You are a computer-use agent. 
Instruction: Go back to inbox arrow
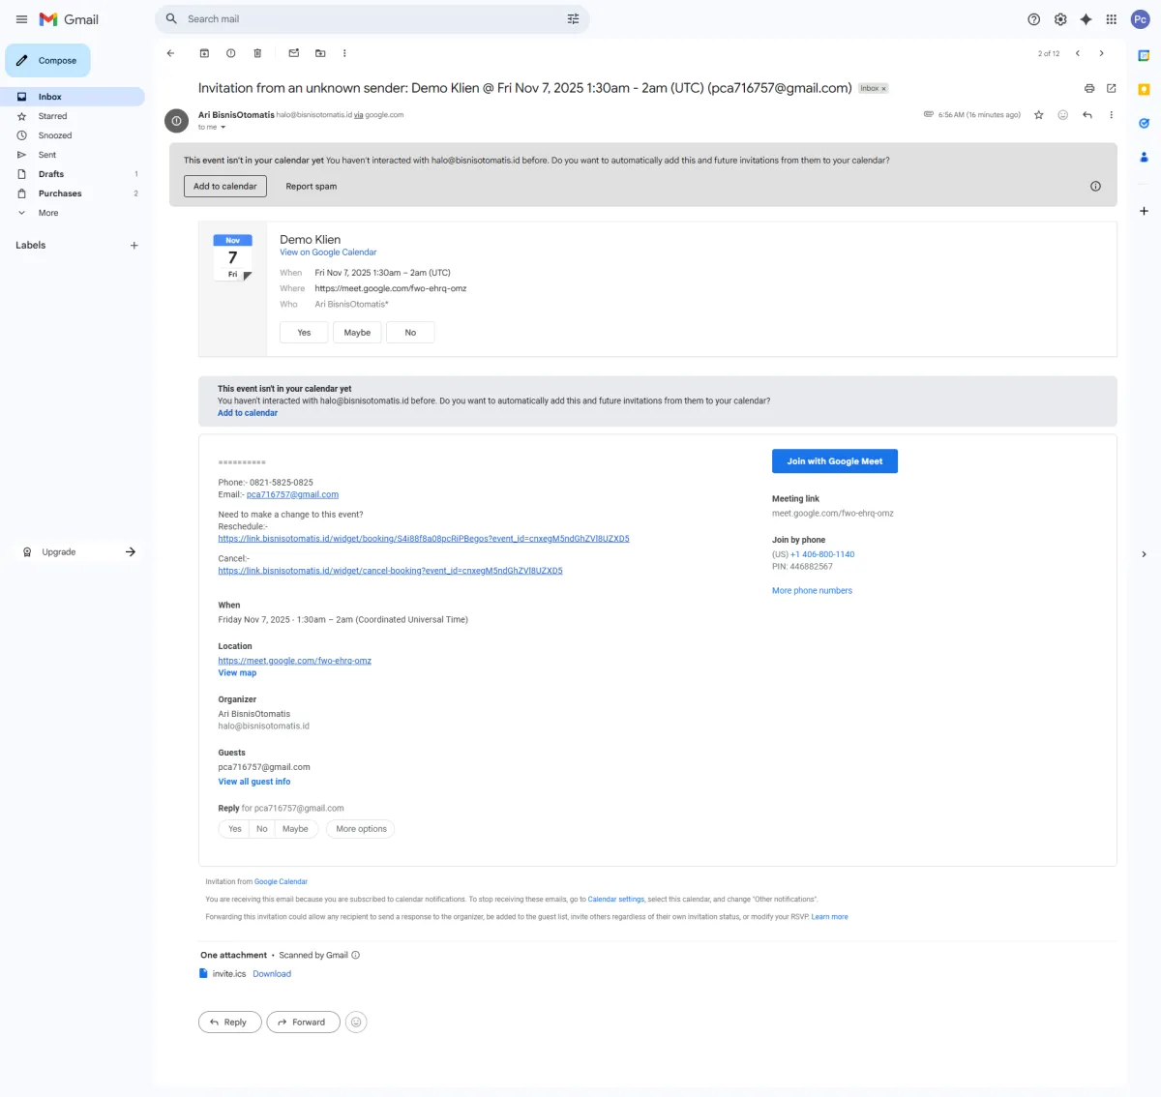pos(170,53)
